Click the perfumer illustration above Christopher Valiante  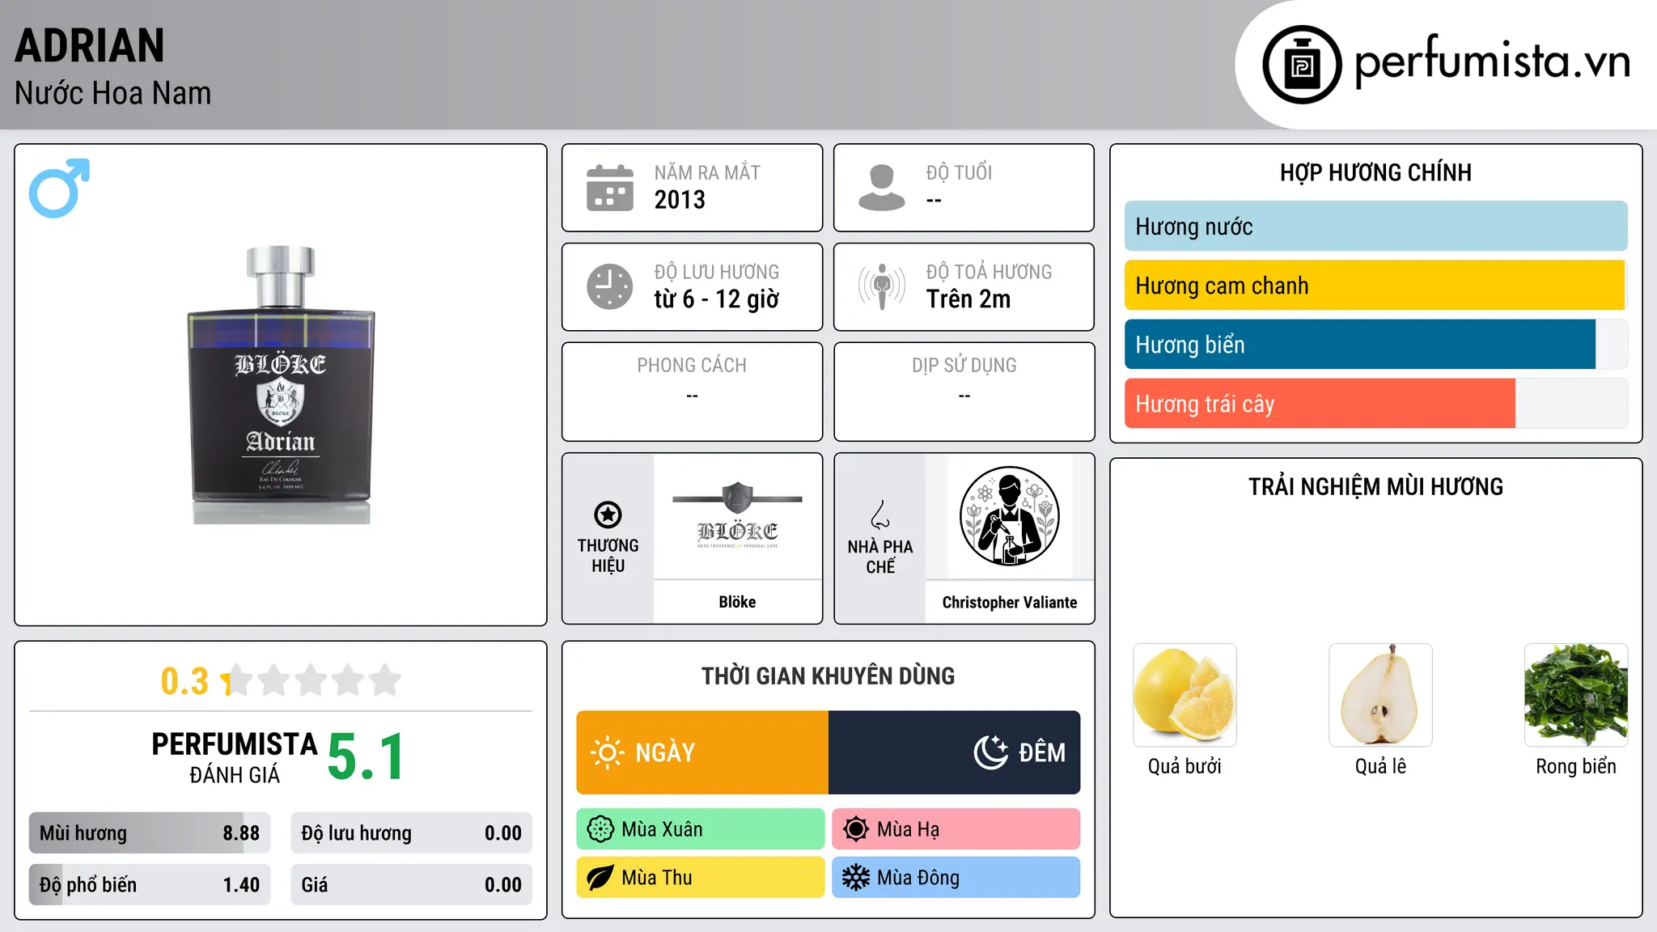point(1009,516)
